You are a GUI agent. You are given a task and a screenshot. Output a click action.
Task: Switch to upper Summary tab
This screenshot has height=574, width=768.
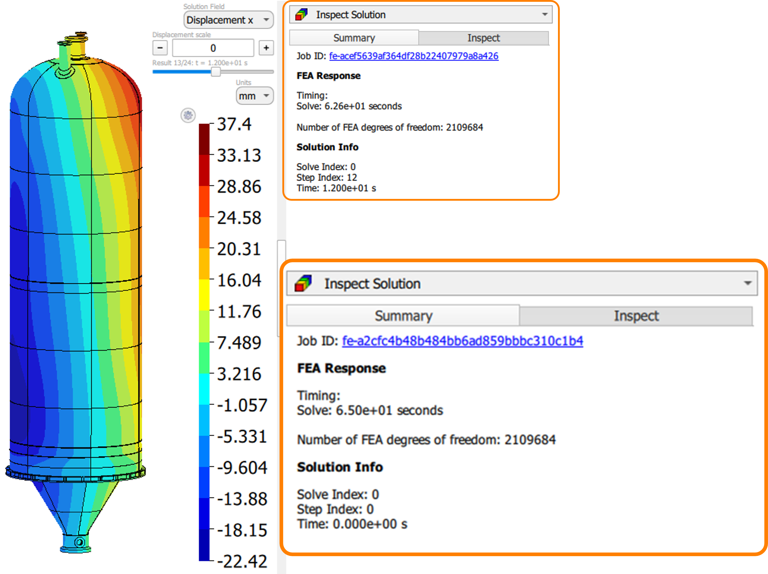(354, 38)
